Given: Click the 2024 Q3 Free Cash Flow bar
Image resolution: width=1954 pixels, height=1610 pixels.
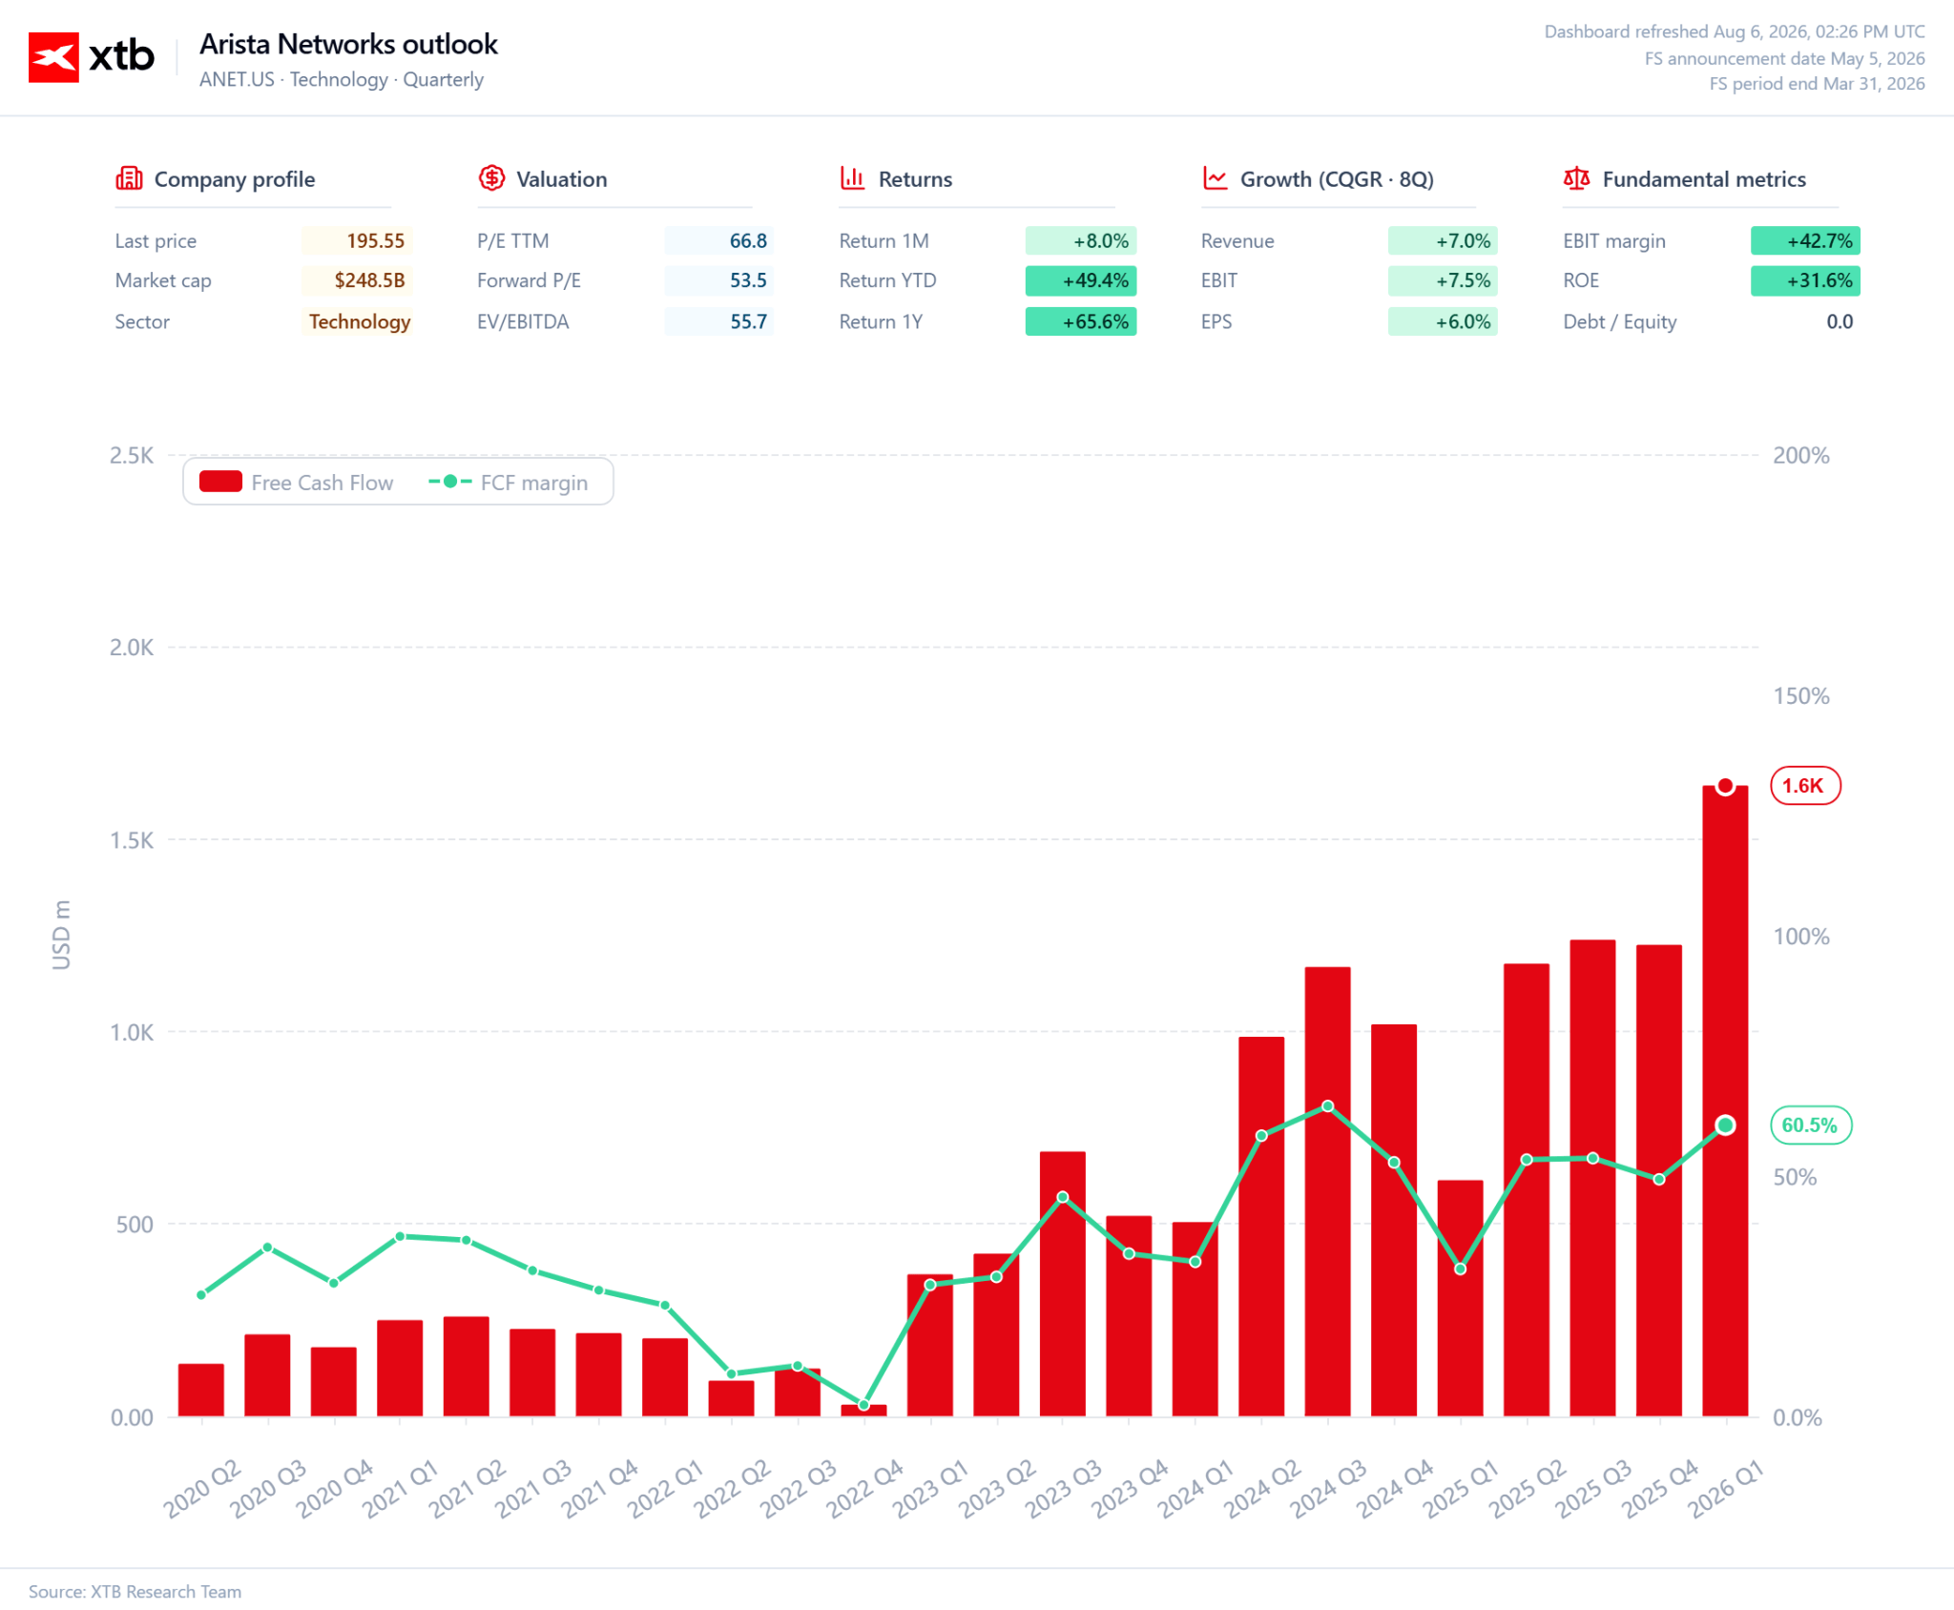Looking at the screenshot, I should tap(1328, 1191).
